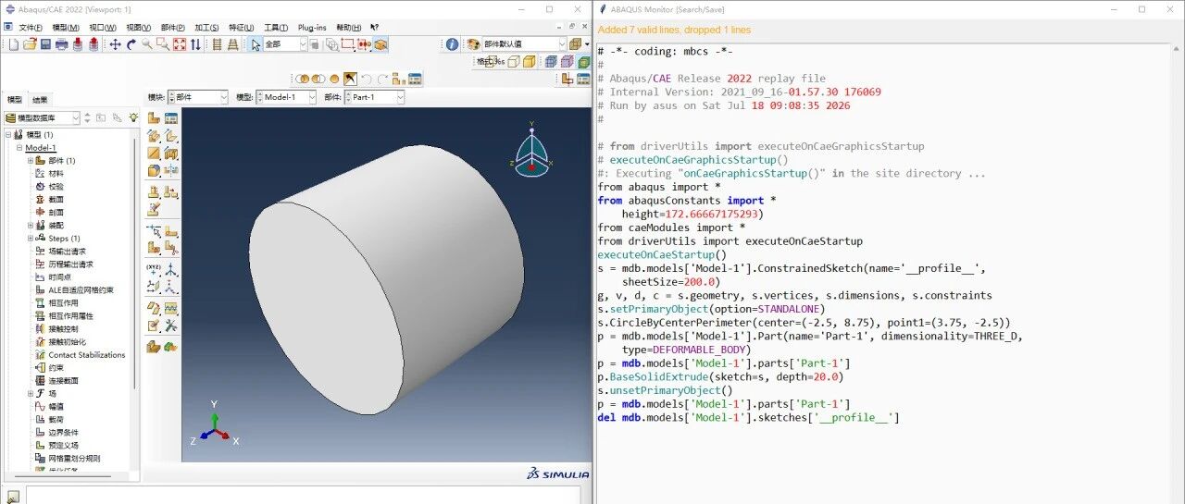Click the context help arrow icon
1185x504 pixels.
pyautogui.click(x=375, y=28)
